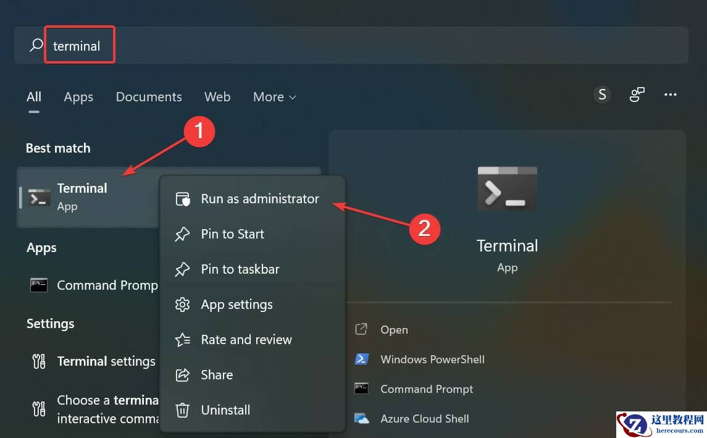
Task: Click the tools icon beside Choose a terminal
Action: pyautogui.click(x=39, y=409)
